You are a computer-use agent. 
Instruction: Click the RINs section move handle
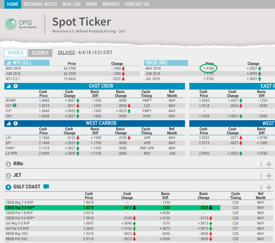(269, 164)
